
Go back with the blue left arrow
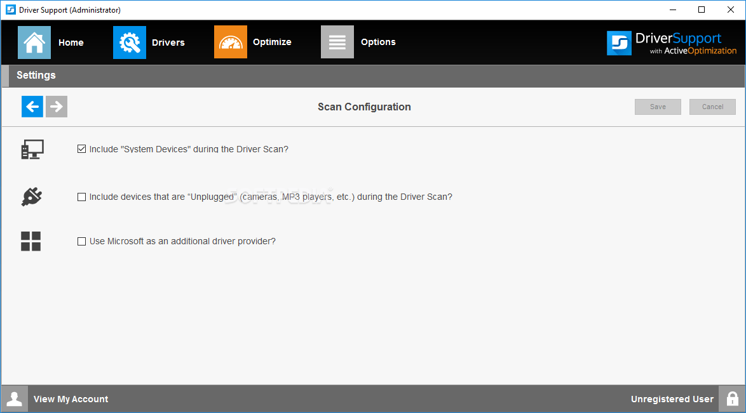[x=32, y=107]
